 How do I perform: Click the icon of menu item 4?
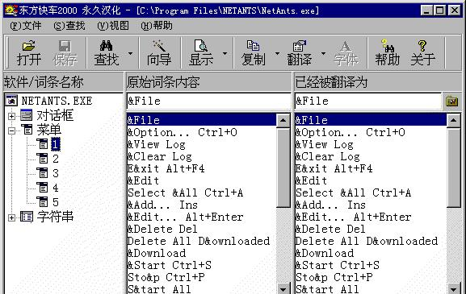coord(42,188)
